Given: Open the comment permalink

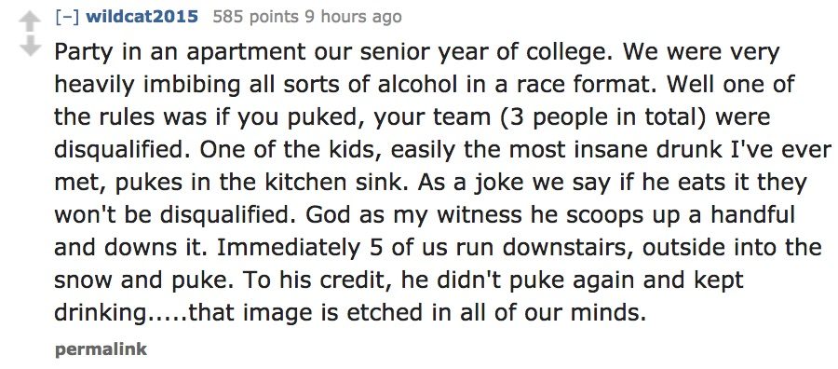Looking at the screenshot, I should click(x=101, y=349).
